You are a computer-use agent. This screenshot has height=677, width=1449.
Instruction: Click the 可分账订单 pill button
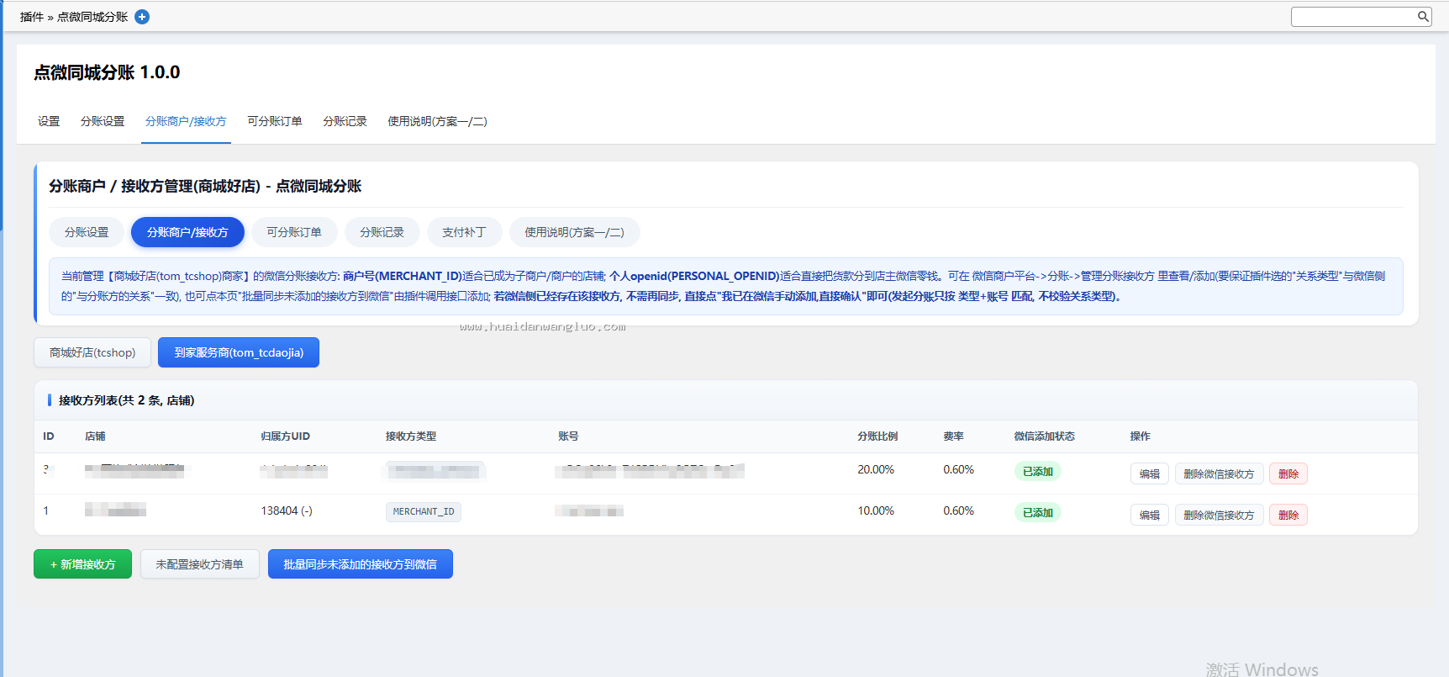coord(294,232)
